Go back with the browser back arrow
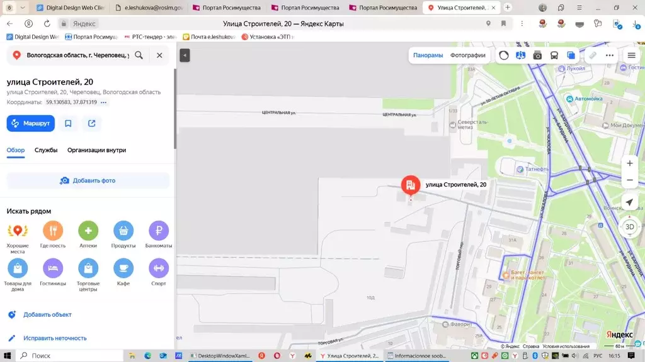645x362 pixels. 10,24
